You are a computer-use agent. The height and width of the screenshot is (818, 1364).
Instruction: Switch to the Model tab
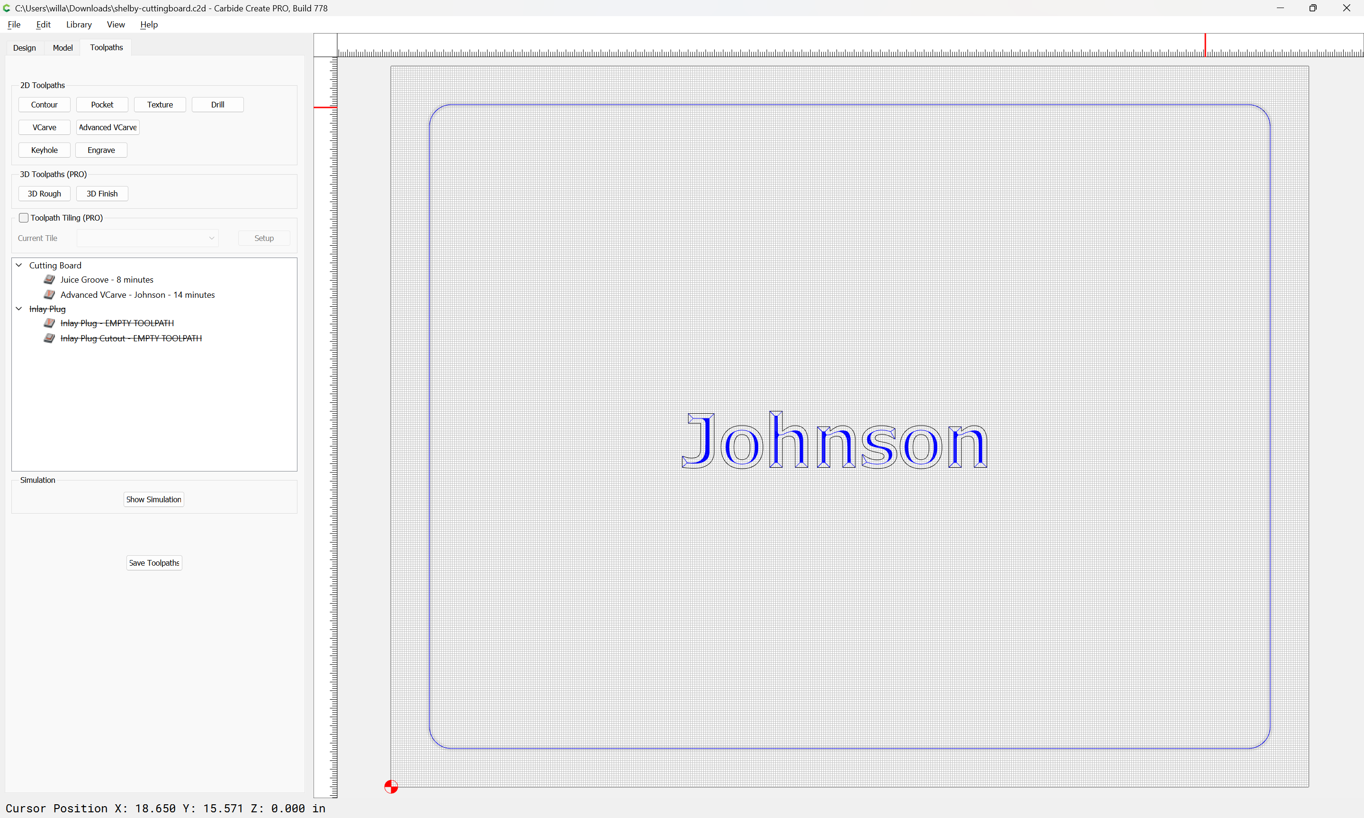[63, 48]
